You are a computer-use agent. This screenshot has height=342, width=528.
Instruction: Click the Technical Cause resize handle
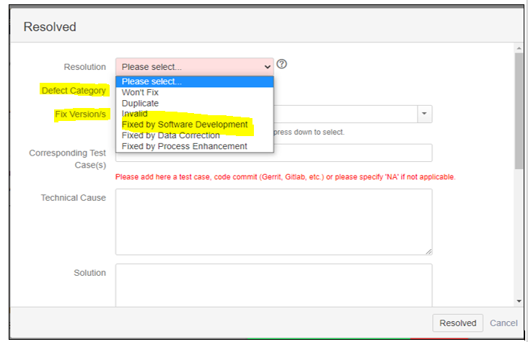pyautogui.click(x=428, y=251)
